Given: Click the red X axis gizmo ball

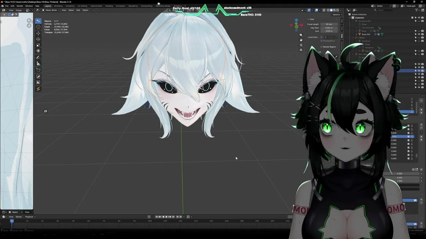Looking at the screenshot, I should click(x=302, y=25).
